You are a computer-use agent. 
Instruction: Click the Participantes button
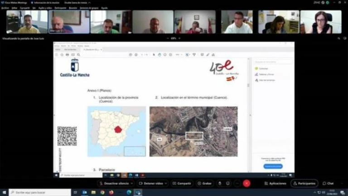[x=304, y=183]
